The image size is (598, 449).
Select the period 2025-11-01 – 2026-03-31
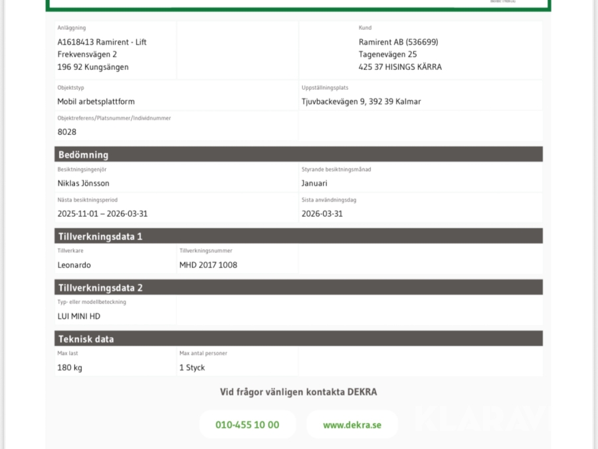coord(102,214)
